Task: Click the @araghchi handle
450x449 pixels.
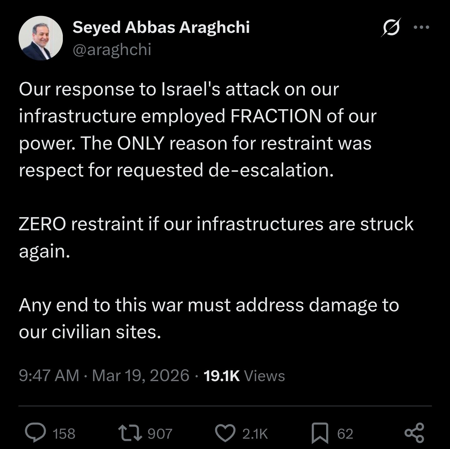Action: point(112,49)
